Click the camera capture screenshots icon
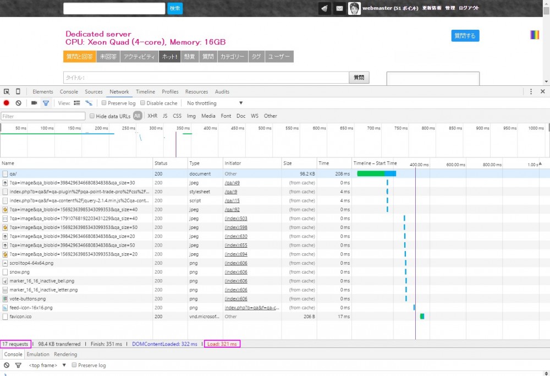 34,103
